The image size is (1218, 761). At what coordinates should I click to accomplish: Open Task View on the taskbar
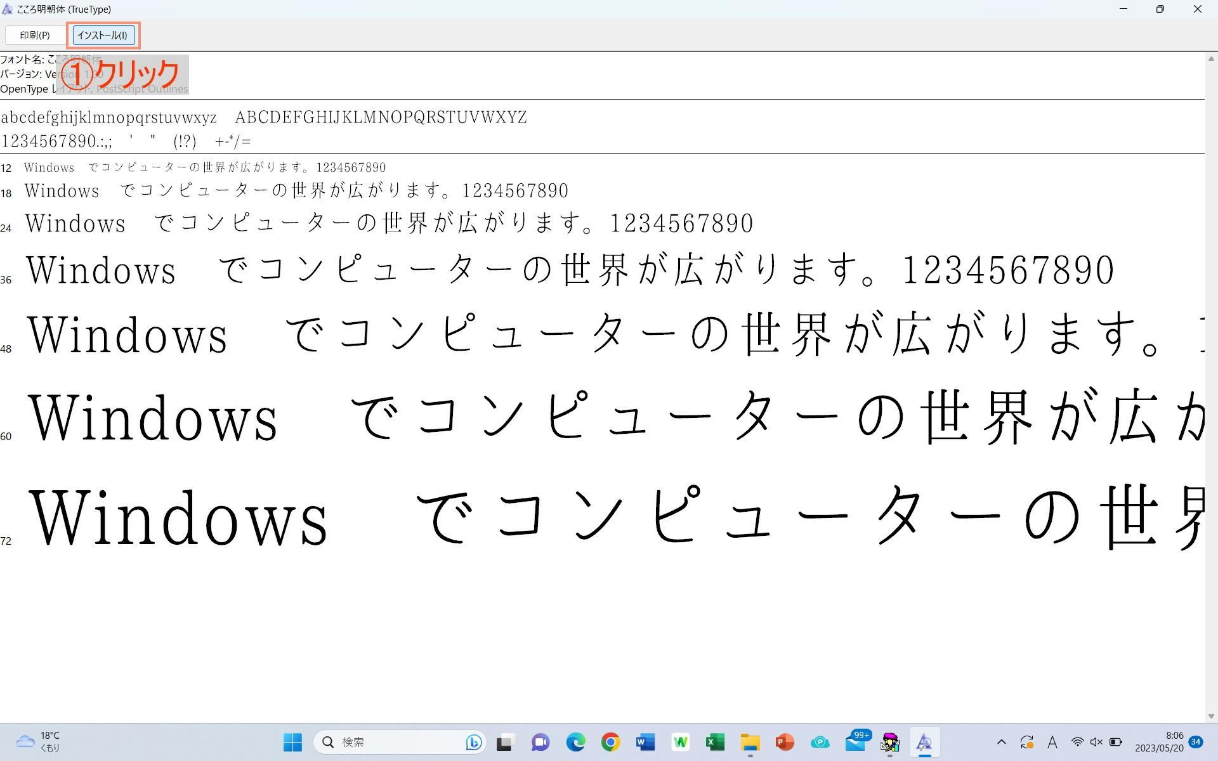click(x=505, y=742)
